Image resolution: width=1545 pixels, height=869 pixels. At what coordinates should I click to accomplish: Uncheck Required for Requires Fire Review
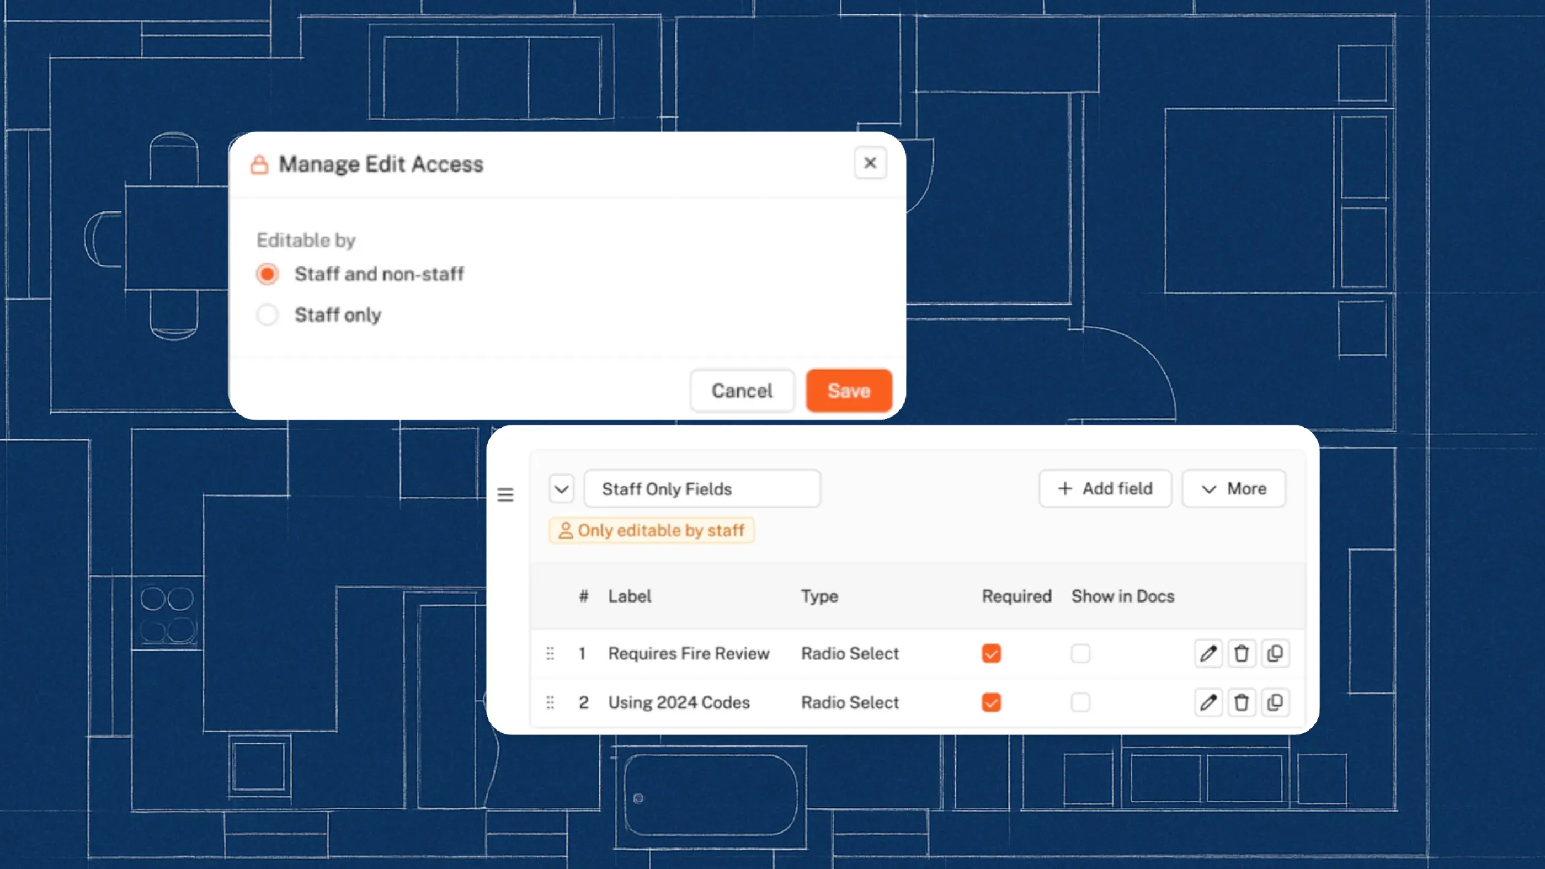(992, 653)
